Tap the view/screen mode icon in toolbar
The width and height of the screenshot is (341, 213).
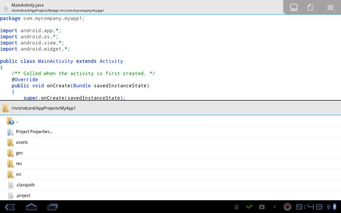click(x=294, y=7)
